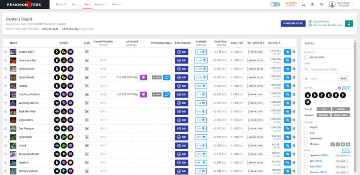Image resolution: width=360 pixels, height=175 pixels.
Task: Show edition filter info icon
Action: click(x=339, y=88)
